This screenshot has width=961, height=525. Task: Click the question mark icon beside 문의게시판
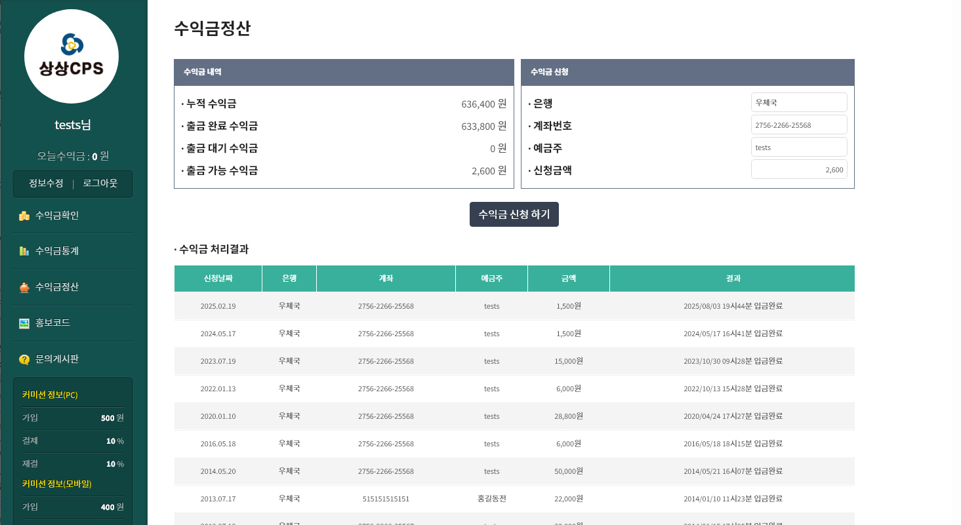tap(24, 359)
